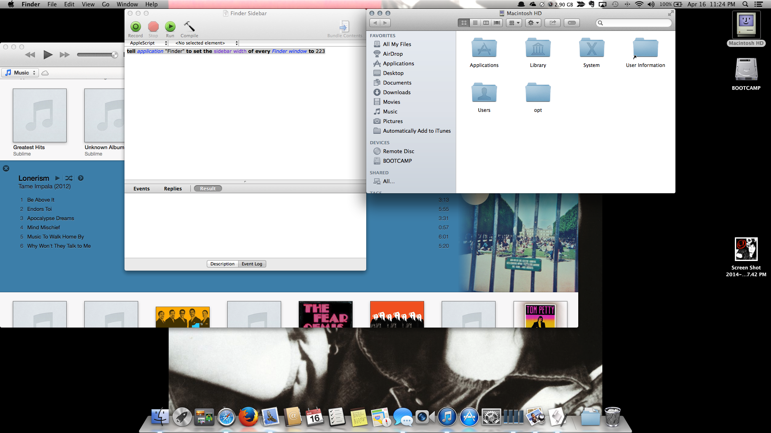Screen dimensions: 771x433
Task: Click the Description button
Action: [222, 264]
